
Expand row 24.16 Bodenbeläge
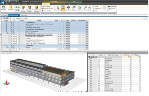[x=5, y=26]
